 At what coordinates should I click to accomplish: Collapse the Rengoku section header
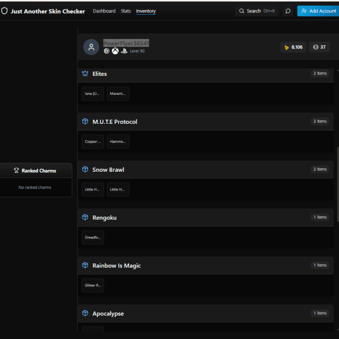click(206, 218)
